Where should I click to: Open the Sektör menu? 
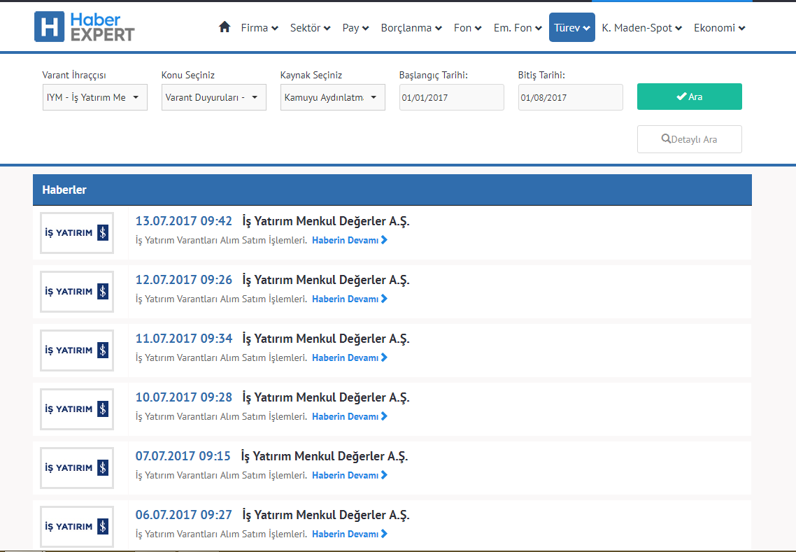(310, 28)
